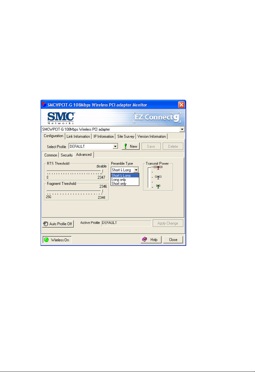The height and width of the screenshot is (372, 255).
Task: Click the medium transmit power antenna icon
Action: point(158,177)
